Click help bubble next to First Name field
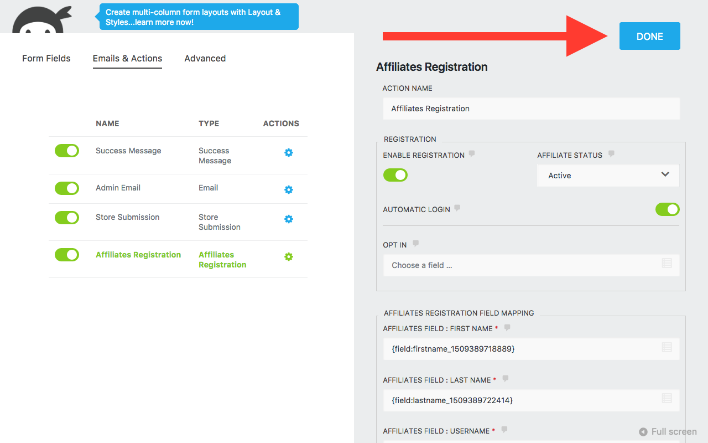Viewport: 708px width, 443px height. [507, 328]
